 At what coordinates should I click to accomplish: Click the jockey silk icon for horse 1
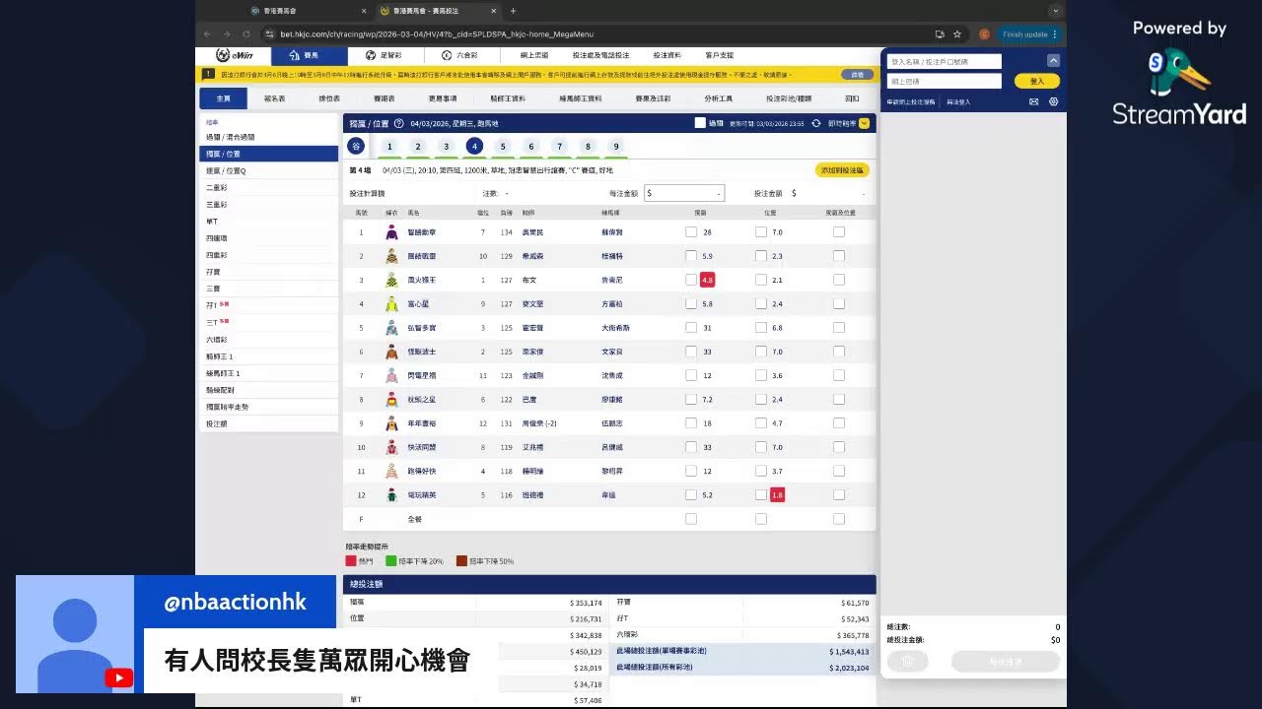point(391,232)
